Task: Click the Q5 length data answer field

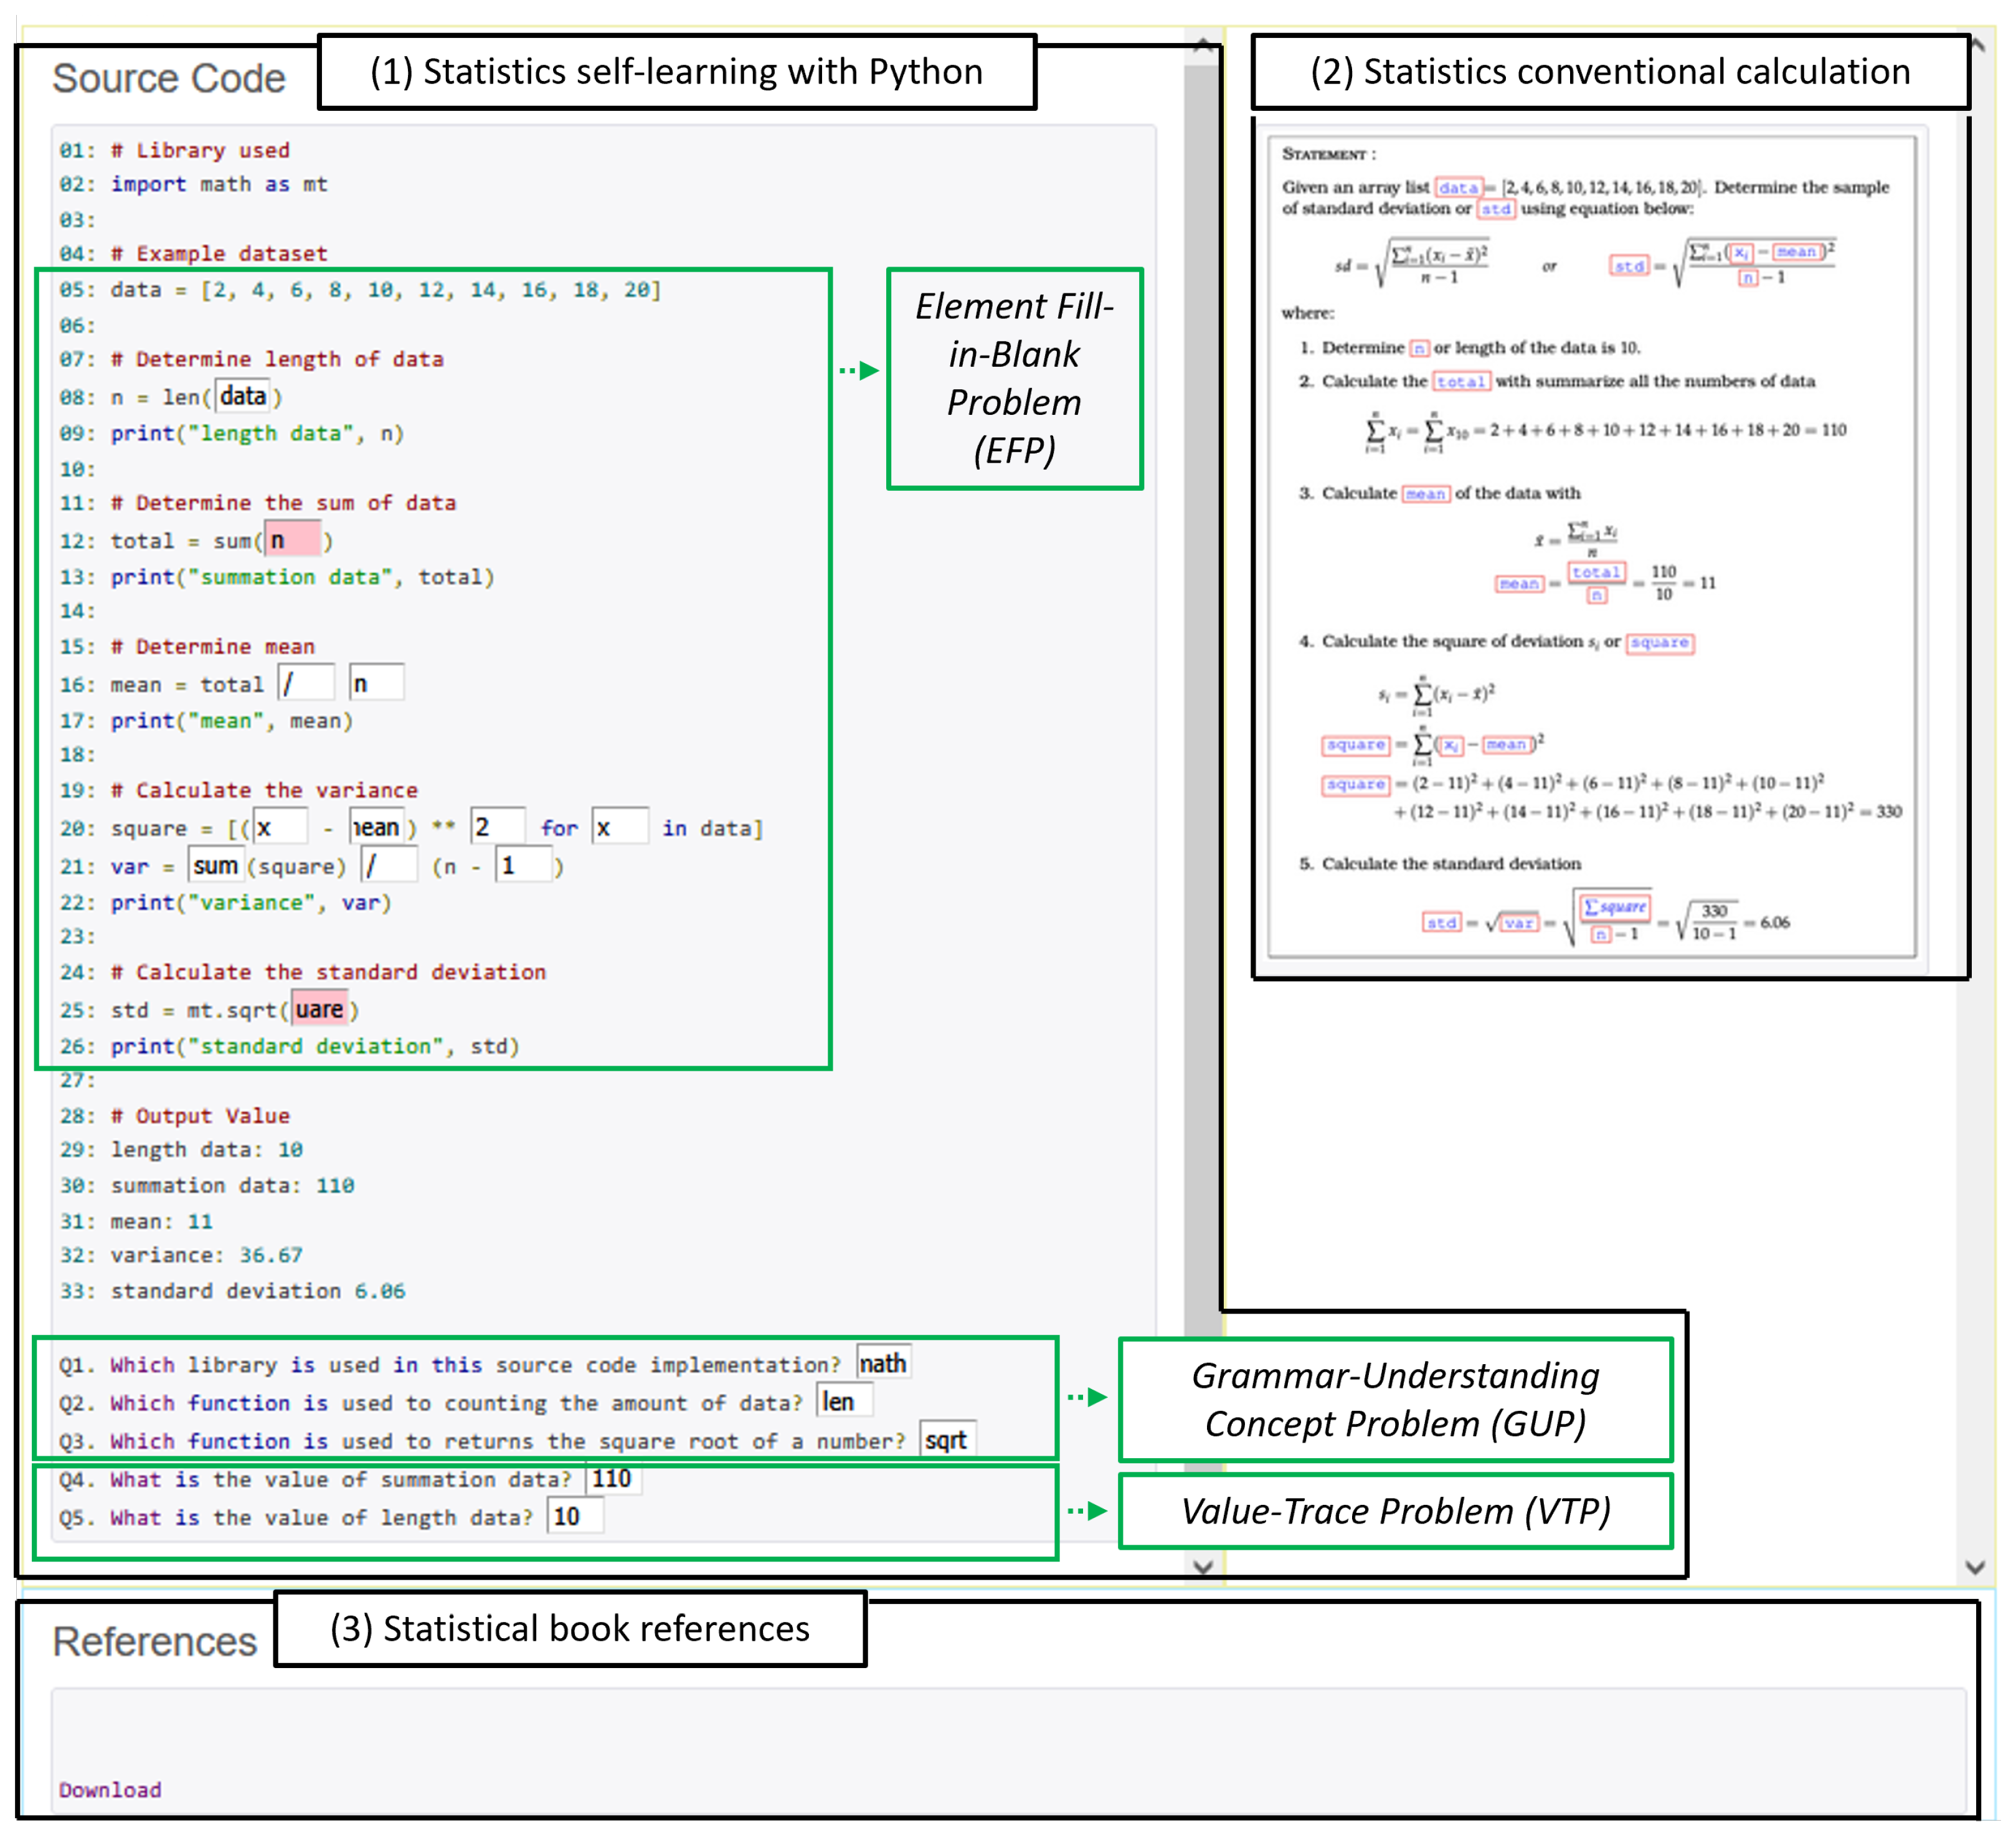Action: 575,1516
